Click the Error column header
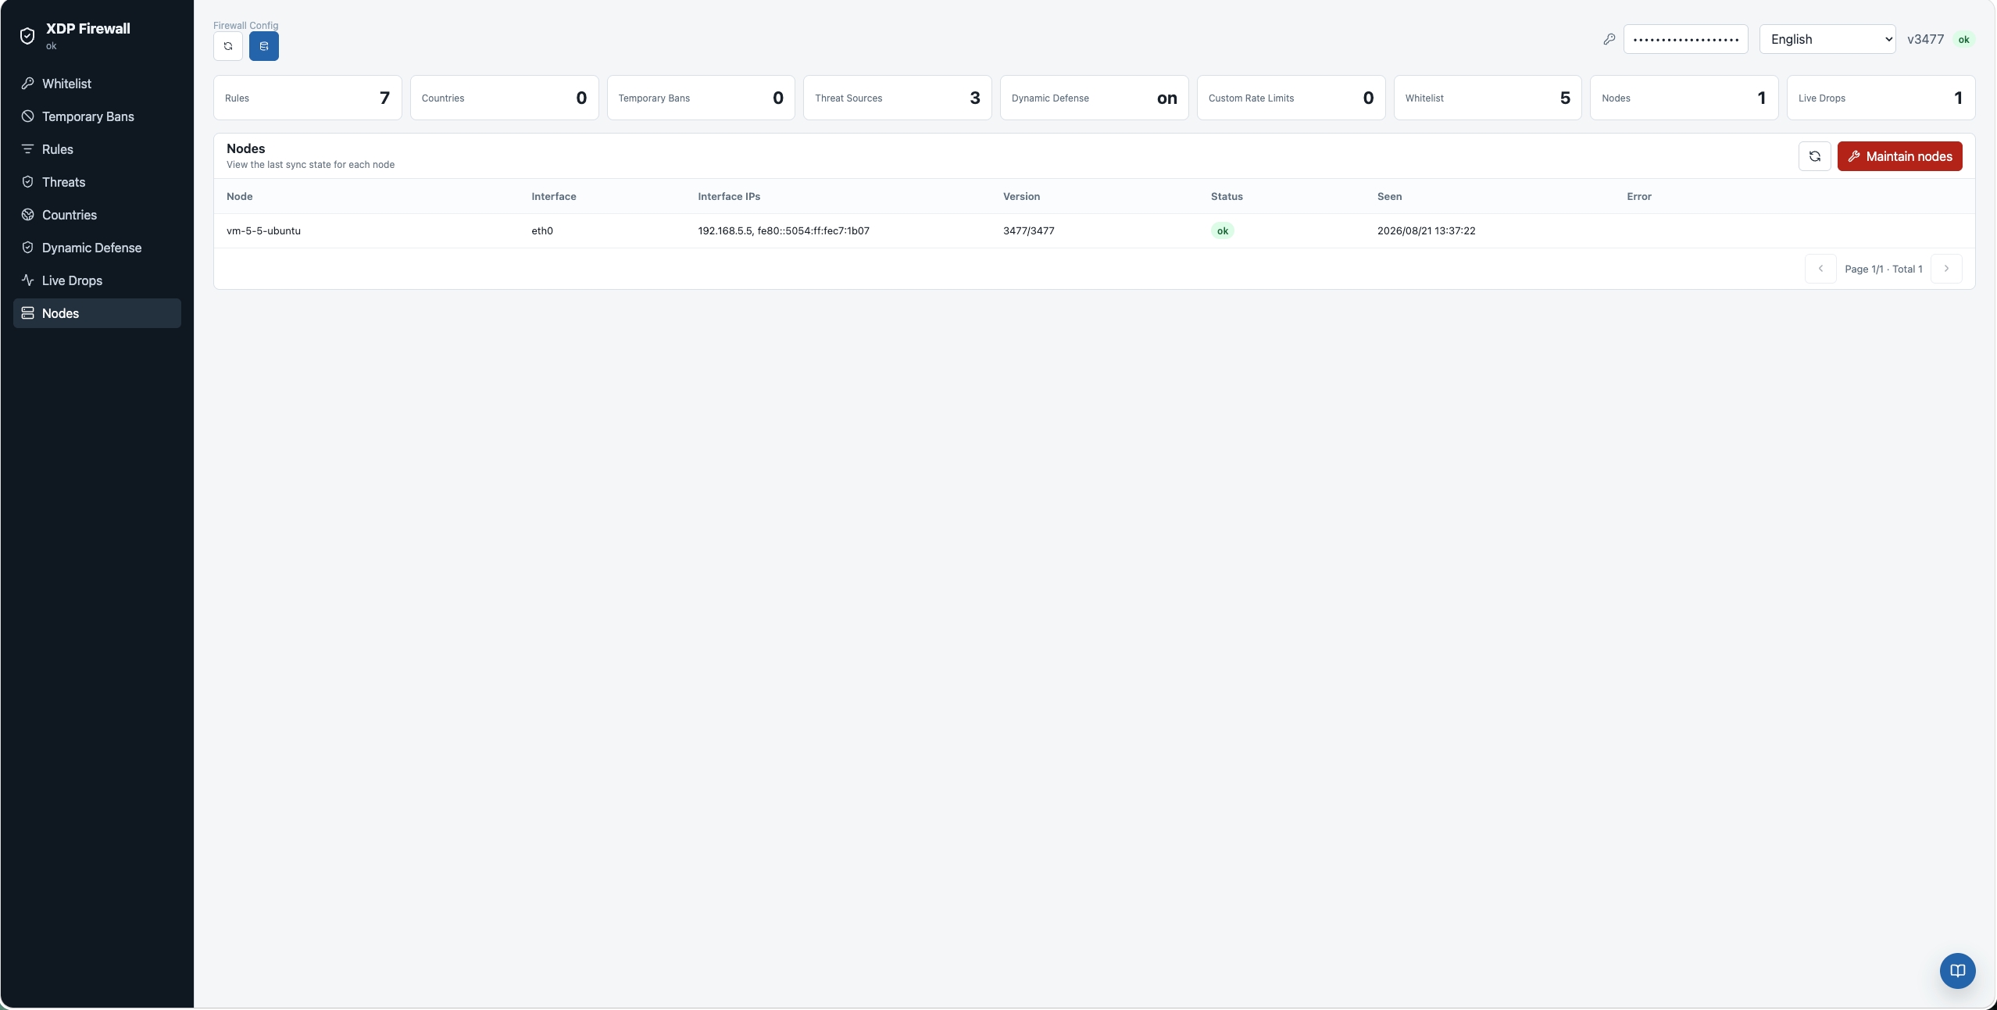 pos(1639,196)
